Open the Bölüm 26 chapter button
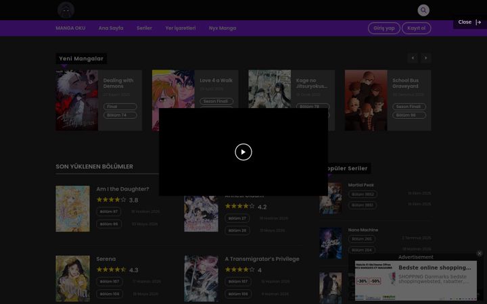 237,230
